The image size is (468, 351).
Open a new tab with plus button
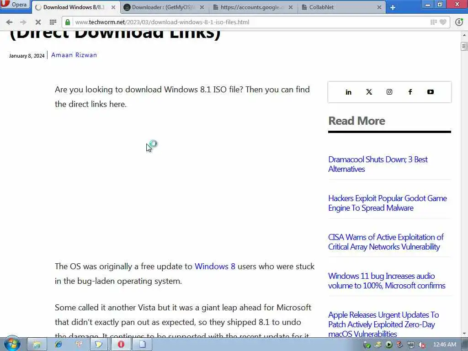[393, 7]
